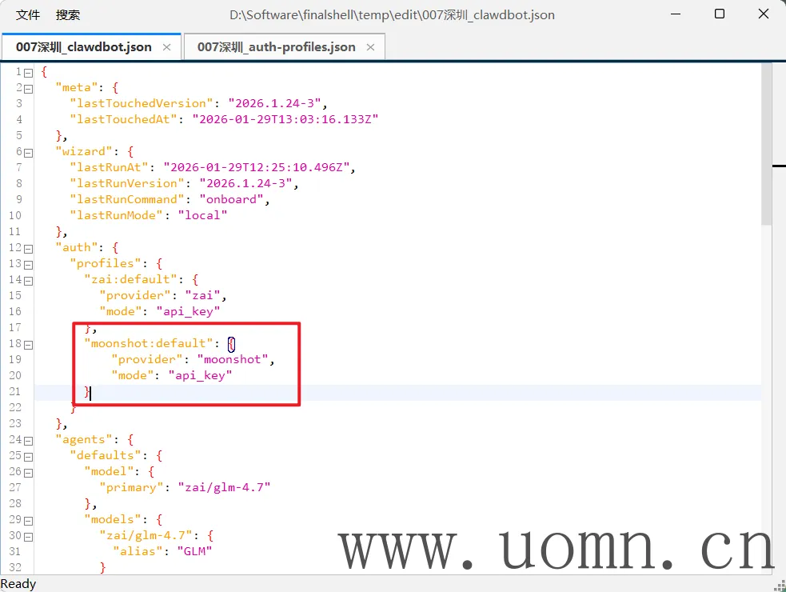Collapse the "defaults" block on line 25

29,456
